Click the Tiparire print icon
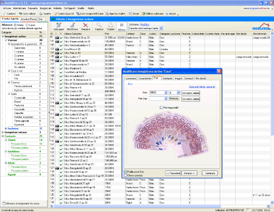Screen dimensions: 274x212 coord(111,26)
